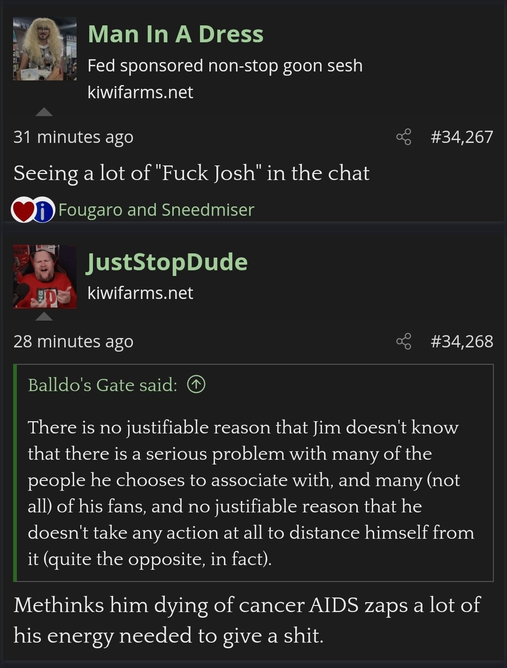Open JustStopDude avatar image
The width and height of the screenshot is (507, 668).
pos(45,276)
